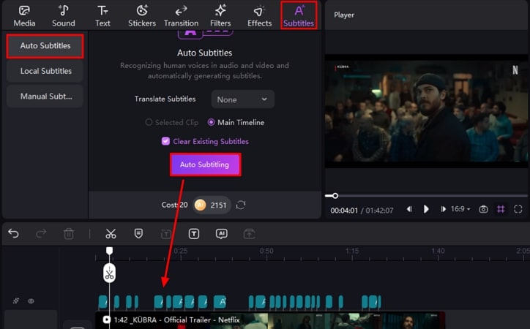Click the text box T icon
530x329 pixels.
click(194, 233)
